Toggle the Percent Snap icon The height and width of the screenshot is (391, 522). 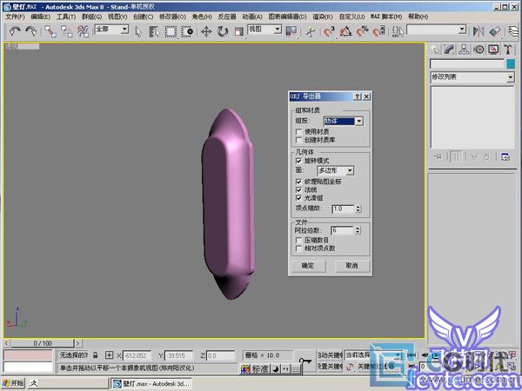(362, 31)
